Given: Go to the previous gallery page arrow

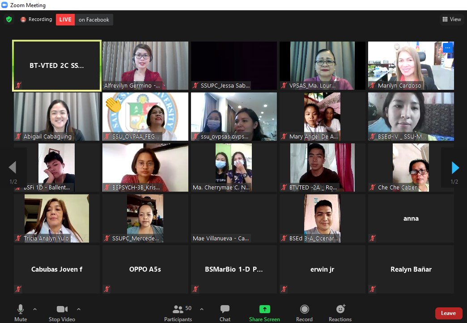Looking at the screenshot, I should click(x=13, y=168).
